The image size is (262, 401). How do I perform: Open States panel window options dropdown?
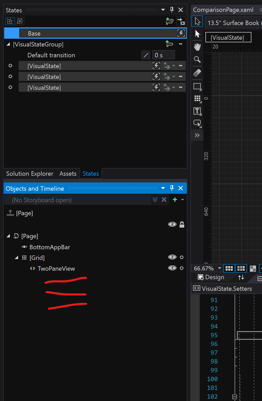[x=163, y=10]
